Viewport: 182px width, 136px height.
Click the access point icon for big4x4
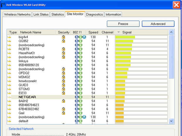pyautogui.click(x=9, y=37)
